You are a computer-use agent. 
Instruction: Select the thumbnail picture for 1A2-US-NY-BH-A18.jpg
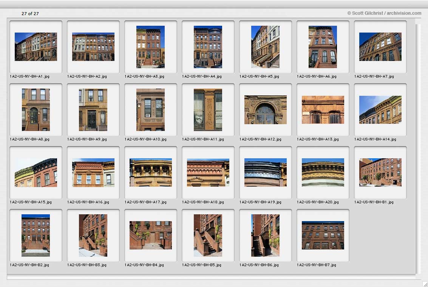[x=208, y=173]
